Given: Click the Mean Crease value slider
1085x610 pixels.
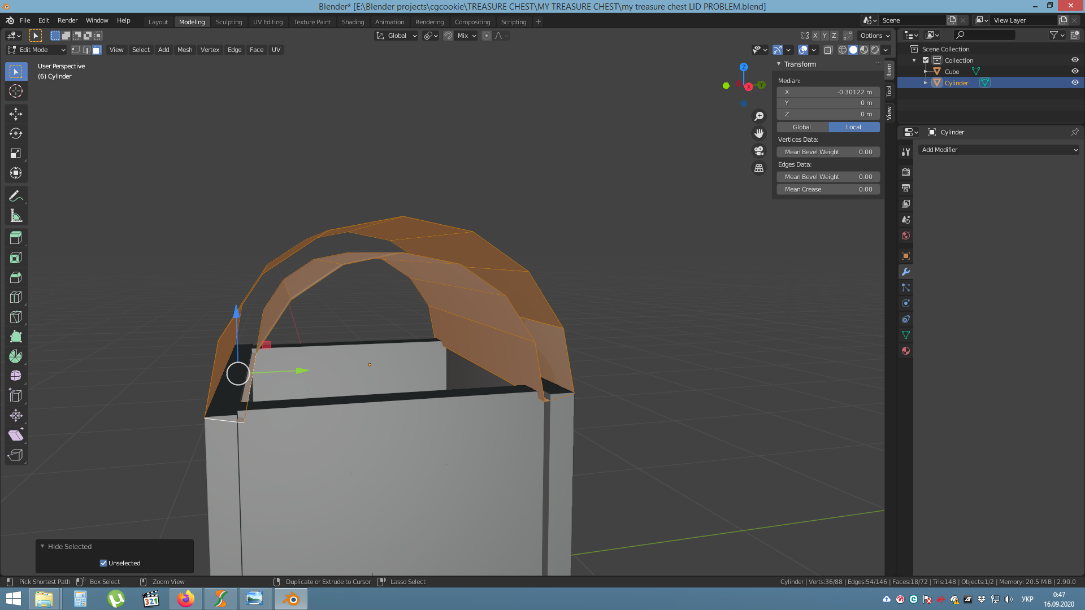Looking at the screenshot, I should pyautogui.click(x=828, y=189).
